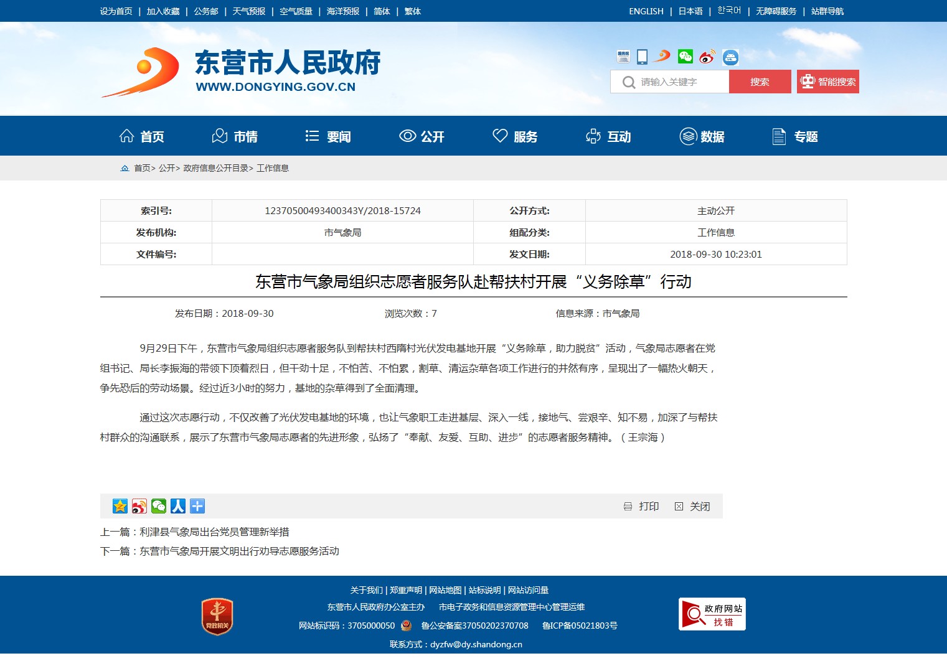Share article via Renren 人 icon
Image resolution: width=947 pixels, height=666 pixels.
tap(178, 506)
